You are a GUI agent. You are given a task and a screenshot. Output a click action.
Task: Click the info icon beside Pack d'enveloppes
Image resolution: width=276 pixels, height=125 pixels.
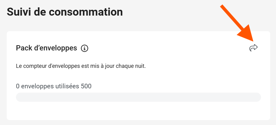tap(85, 48)
